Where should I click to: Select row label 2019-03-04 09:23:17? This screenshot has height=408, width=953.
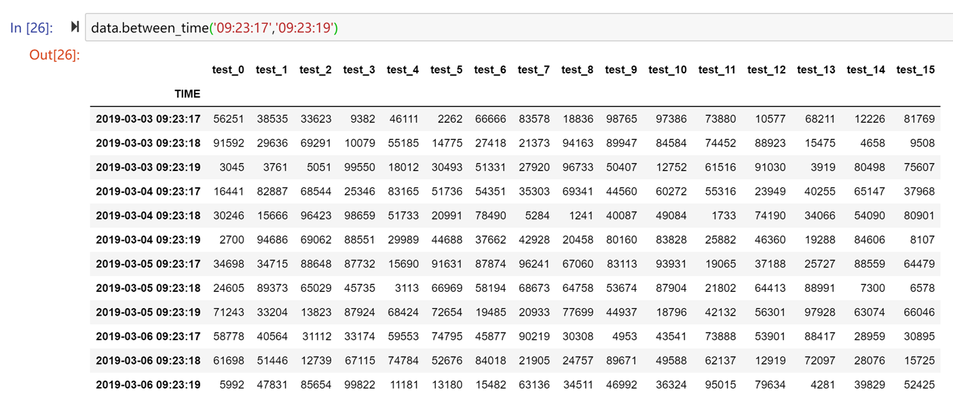pyautogui.click(x=148, y=191)
